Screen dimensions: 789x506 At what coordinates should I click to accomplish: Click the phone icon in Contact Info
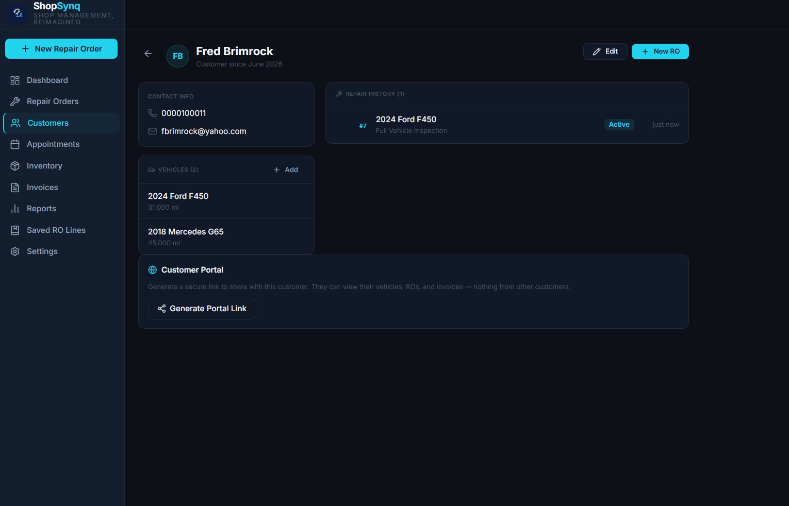tap(153, 113)
